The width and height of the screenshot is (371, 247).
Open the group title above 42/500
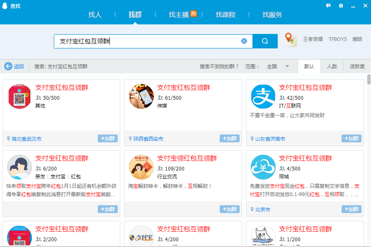306,88
